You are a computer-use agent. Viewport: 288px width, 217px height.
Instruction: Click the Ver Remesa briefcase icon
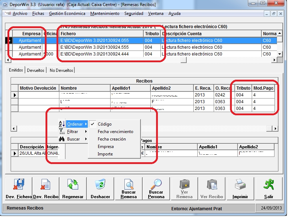[x=185, y=184]
